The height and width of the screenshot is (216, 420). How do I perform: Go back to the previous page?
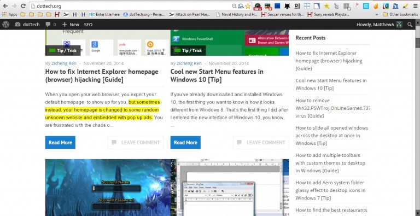pos(5,6)
